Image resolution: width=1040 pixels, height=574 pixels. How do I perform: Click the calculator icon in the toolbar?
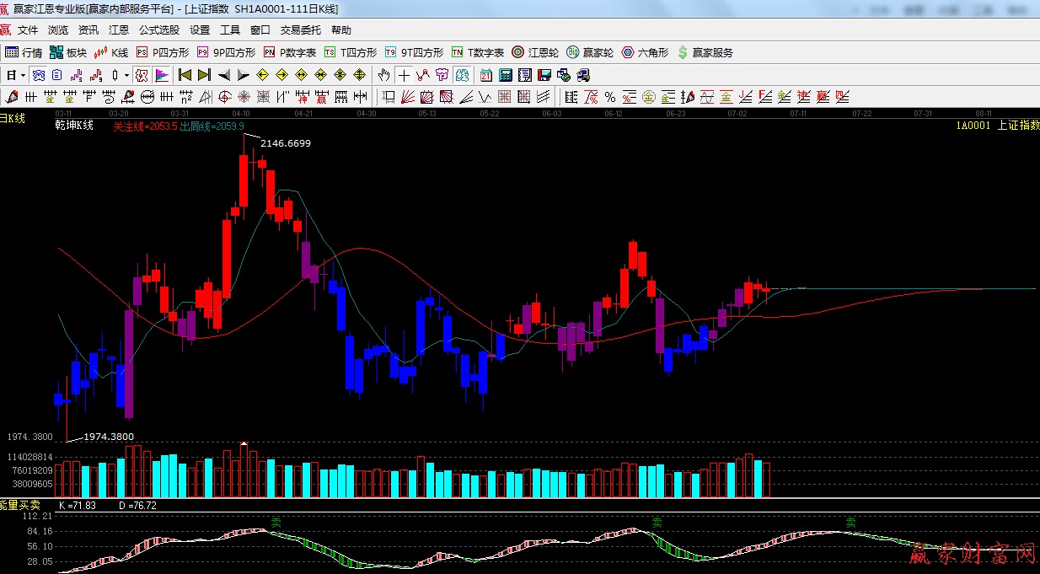506,75
